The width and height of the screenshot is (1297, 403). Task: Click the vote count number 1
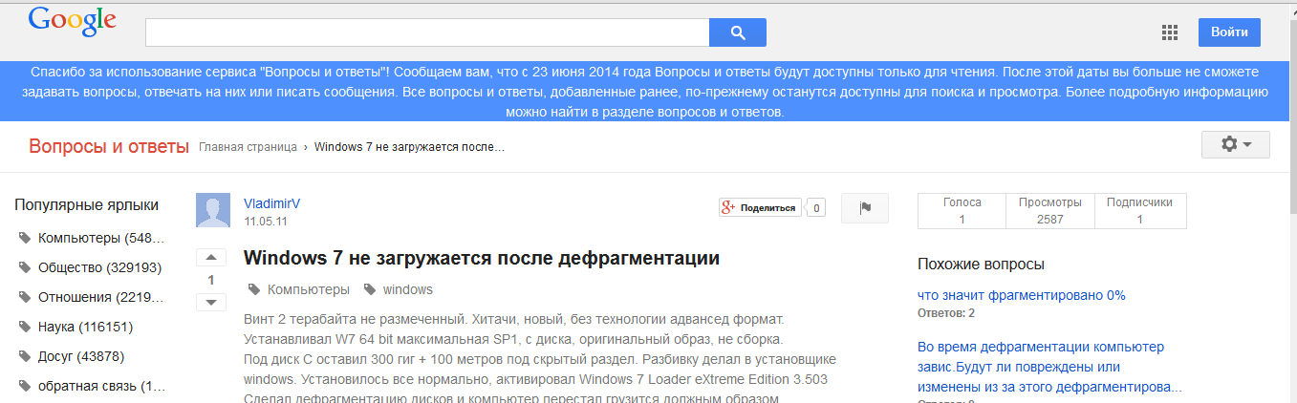click(x=211, y=280)
